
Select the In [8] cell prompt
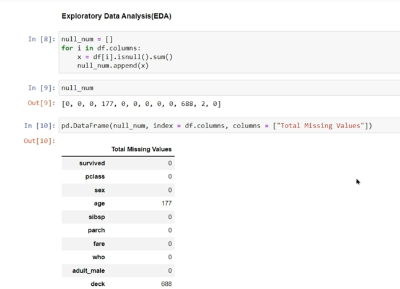(41, 39)
